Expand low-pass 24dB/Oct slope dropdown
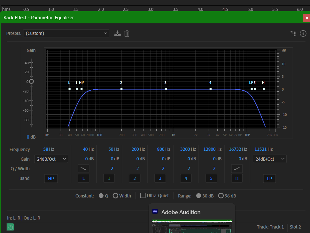Viewport: 310px width, 233px height. (x=269, y=159)
